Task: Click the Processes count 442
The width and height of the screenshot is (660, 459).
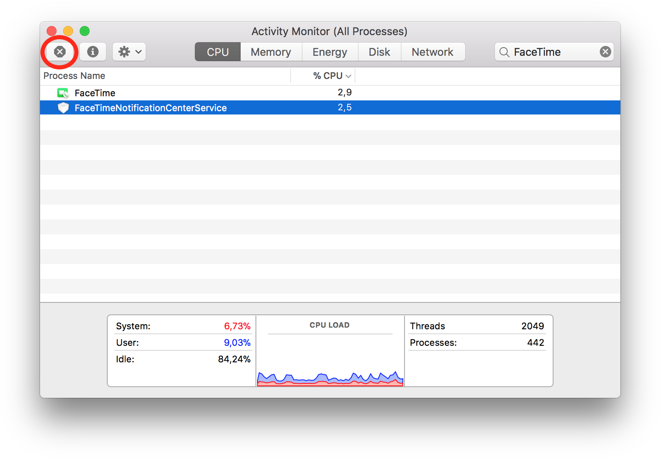Action: [535, 342]
